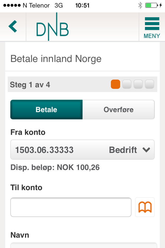
Task: Tap the signal strength dots
Action: (12, 5)
